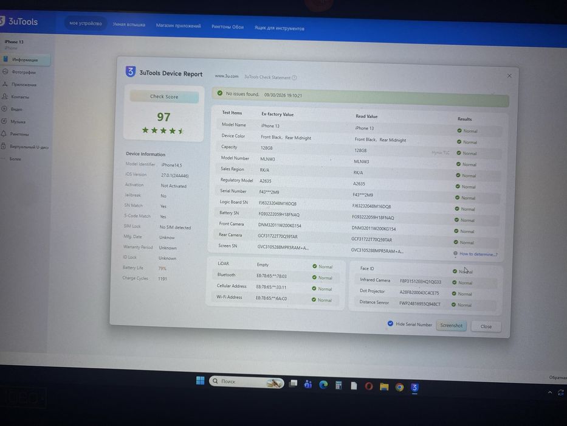Go to the Магазин приложений tab
This screenshot has height=426, width=567.
click(178, 26)
